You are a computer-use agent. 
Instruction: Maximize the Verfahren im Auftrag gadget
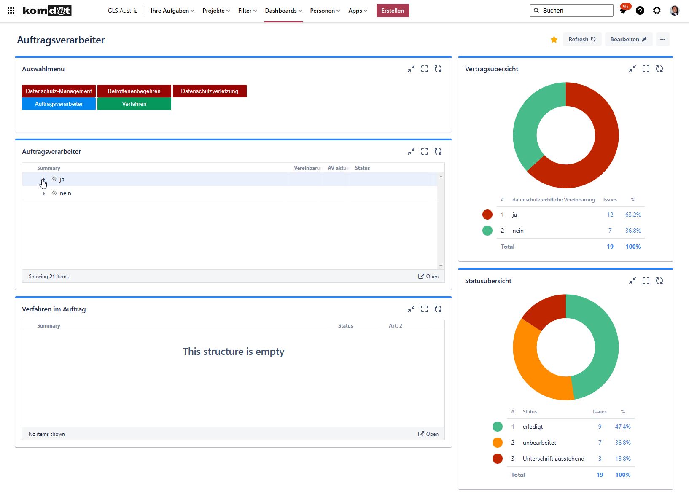coord(425,309)
